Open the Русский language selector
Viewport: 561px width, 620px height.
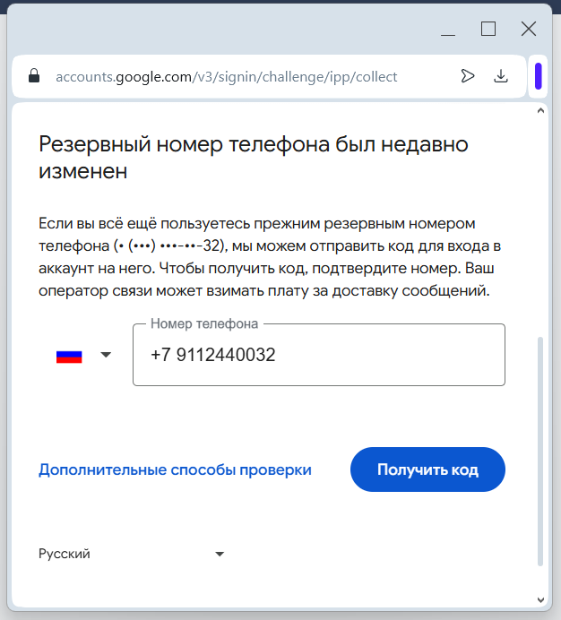point(65,554)
